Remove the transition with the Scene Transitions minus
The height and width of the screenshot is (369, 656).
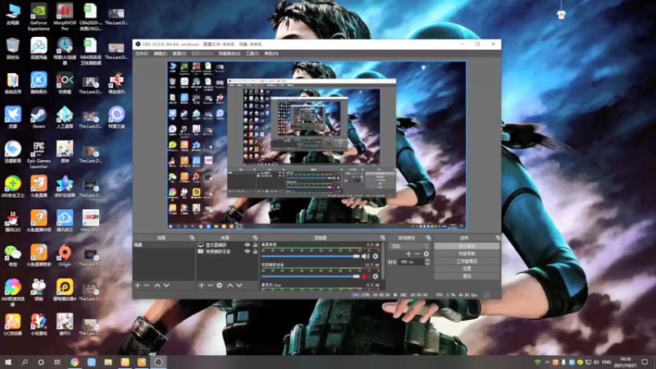(x=417, y=253)
